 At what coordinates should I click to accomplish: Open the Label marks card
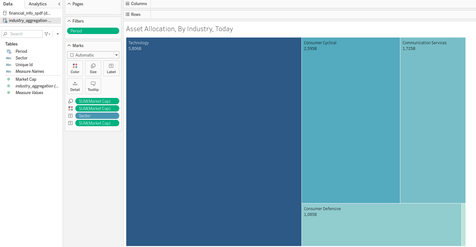pos(111,68)
